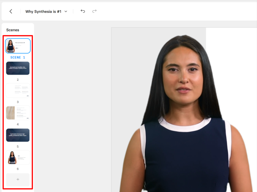
Task: Select the Scene 1 thumbnail
Action: [18, 46]
